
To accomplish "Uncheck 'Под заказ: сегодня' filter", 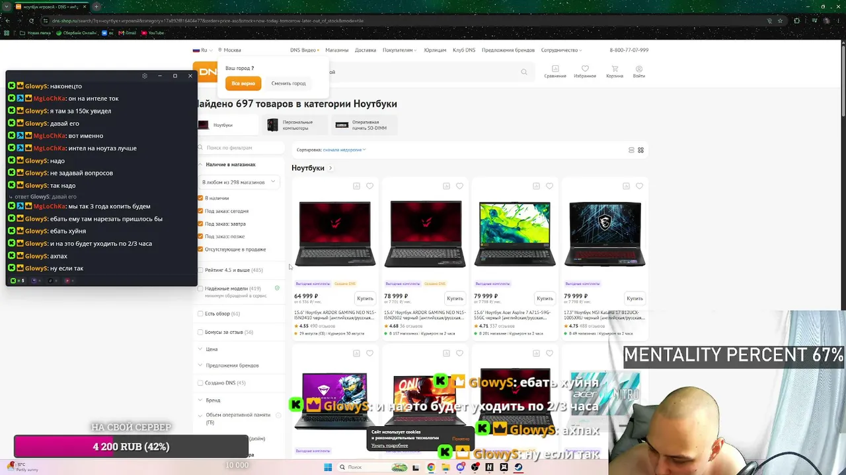I will click(200, 211).
